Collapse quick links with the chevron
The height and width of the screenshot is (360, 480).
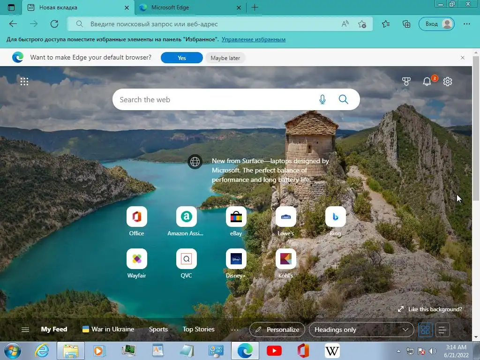(x=352, y=189)
